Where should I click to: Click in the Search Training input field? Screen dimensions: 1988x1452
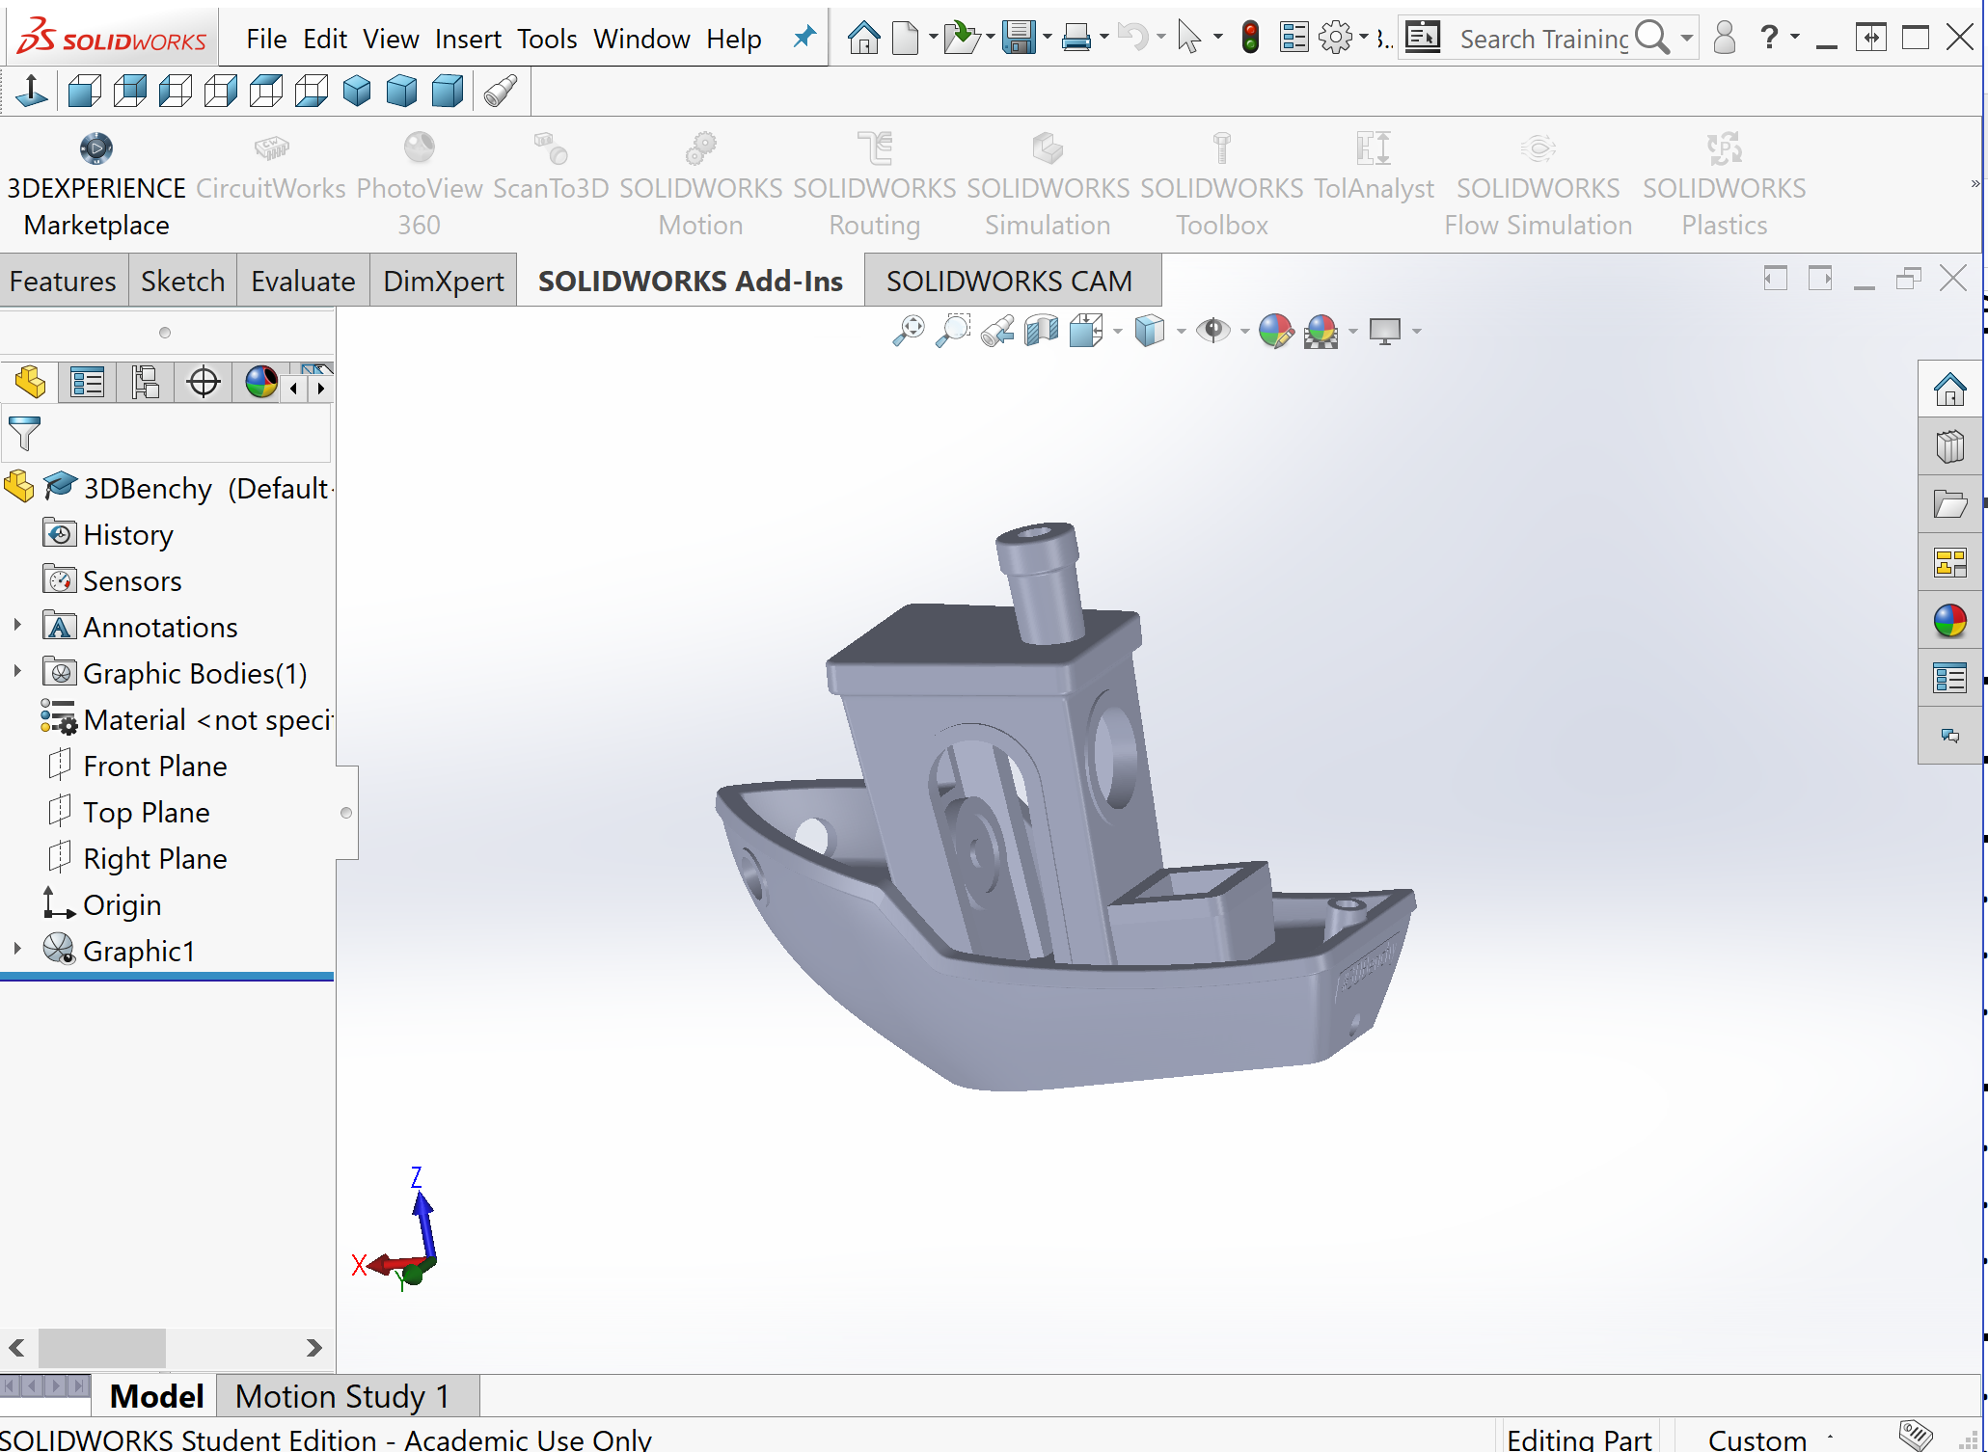1543,39
